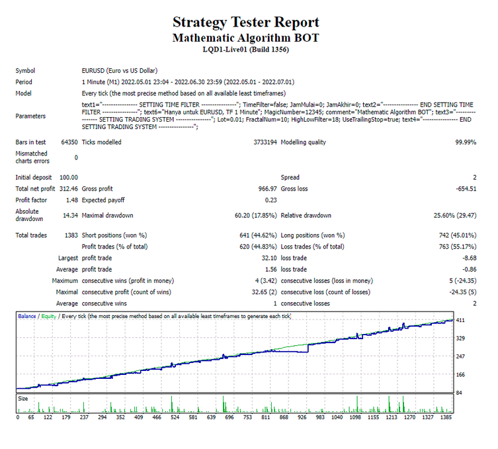498x449 pixels.
Task: Click the 'Total trades' value 1383
Action: click(x=71, y=235)
